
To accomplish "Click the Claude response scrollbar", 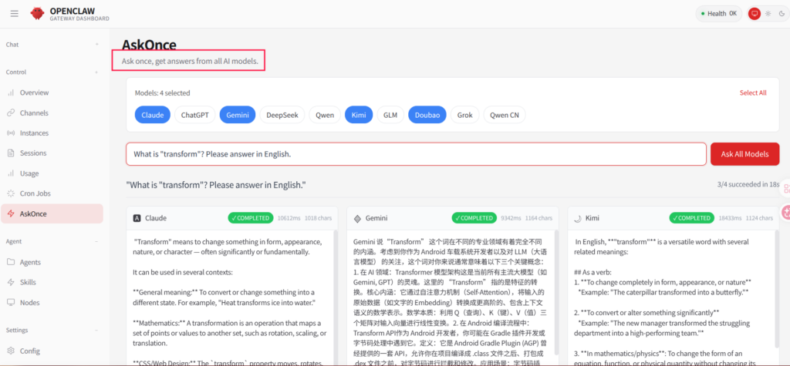I will (335, 298).
